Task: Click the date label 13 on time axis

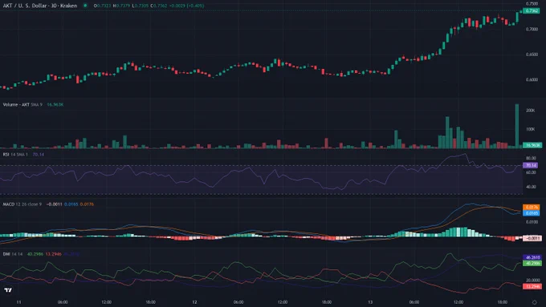Action: point(370,302)
